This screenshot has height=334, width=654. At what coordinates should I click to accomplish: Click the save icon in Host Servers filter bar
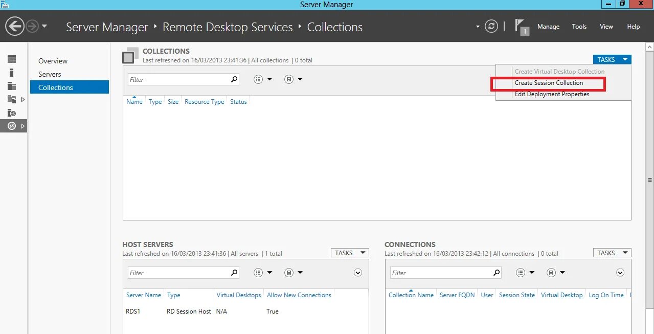coord(288,272)
